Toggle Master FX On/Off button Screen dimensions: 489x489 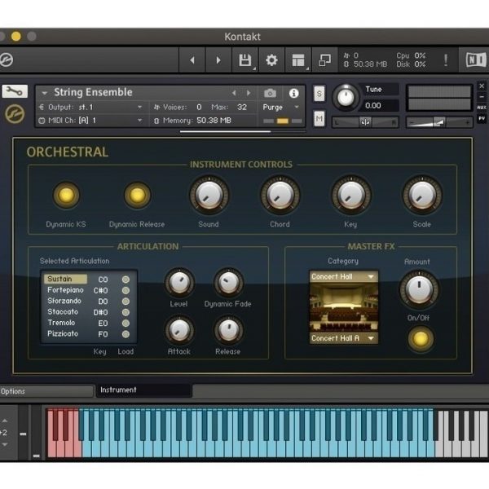point(420,339)
